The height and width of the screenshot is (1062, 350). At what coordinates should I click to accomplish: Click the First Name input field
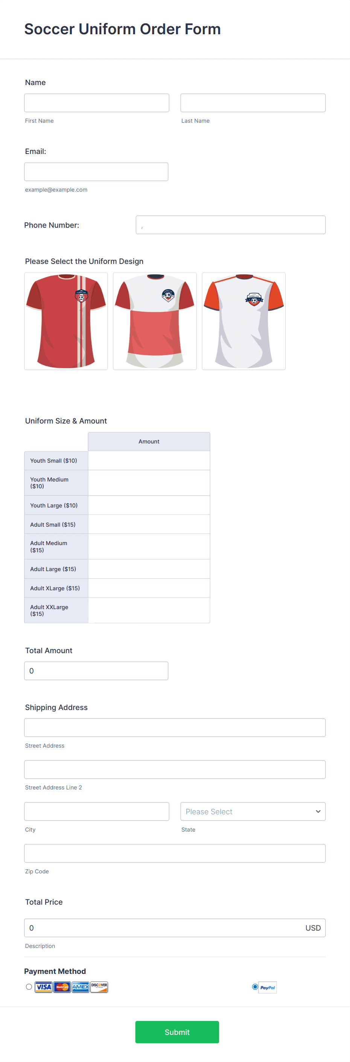point(96,102)
